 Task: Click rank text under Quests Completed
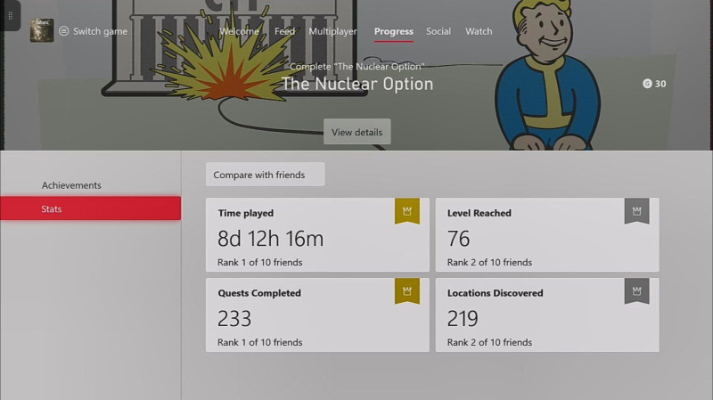[x=259, y=342]
